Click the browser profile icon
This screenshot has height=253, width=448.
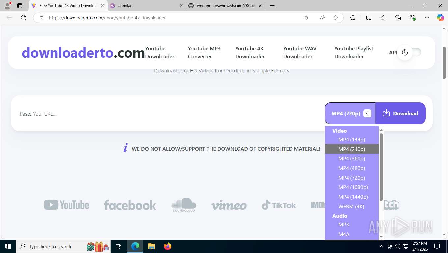(7, 6)
